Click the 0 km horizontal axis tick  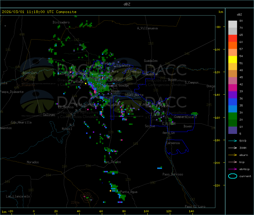[34, 211]
